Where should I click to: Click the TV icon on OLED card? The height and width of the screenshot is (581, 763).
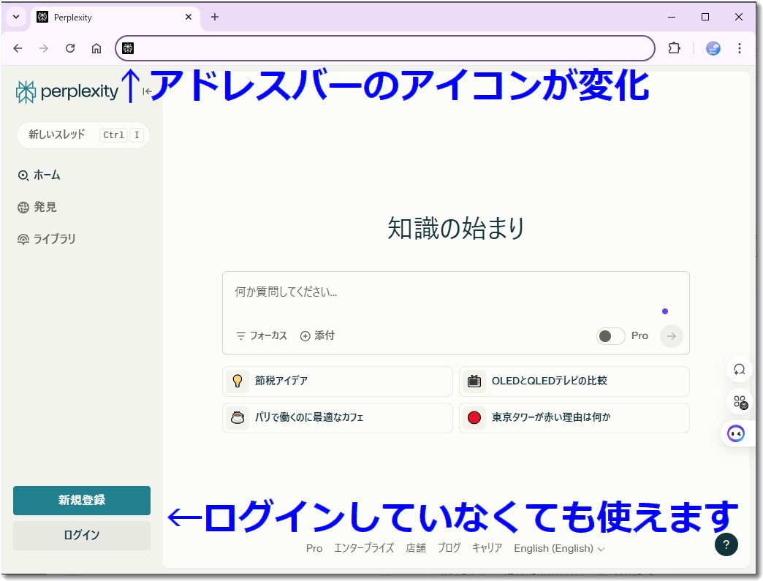(474, 381)
